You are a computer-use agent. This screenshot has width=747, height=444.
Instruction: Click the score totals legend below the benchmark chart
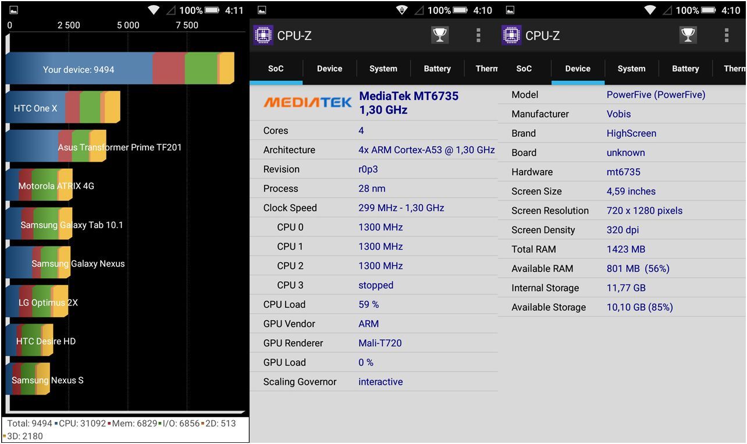tap(124, 429)
